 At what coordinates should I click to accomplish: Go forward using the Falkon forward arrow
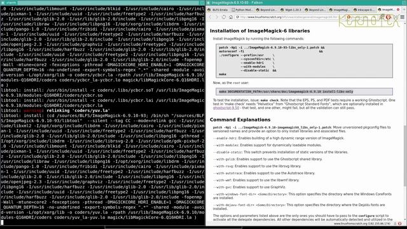tap(216, 17)
